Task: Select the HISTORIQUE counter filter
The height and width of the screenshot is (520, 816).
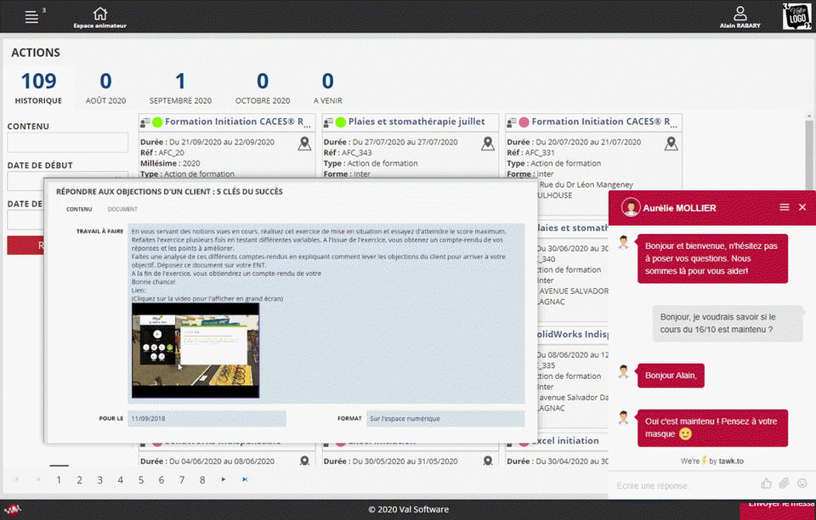Action: pyautogui.click(x=38, y=88)
